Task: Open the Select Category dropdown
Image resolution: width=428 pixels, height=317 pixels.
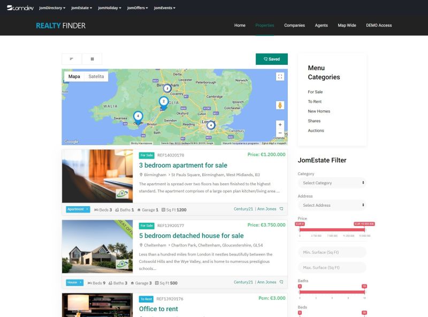Action: click(x=331, y=183)
